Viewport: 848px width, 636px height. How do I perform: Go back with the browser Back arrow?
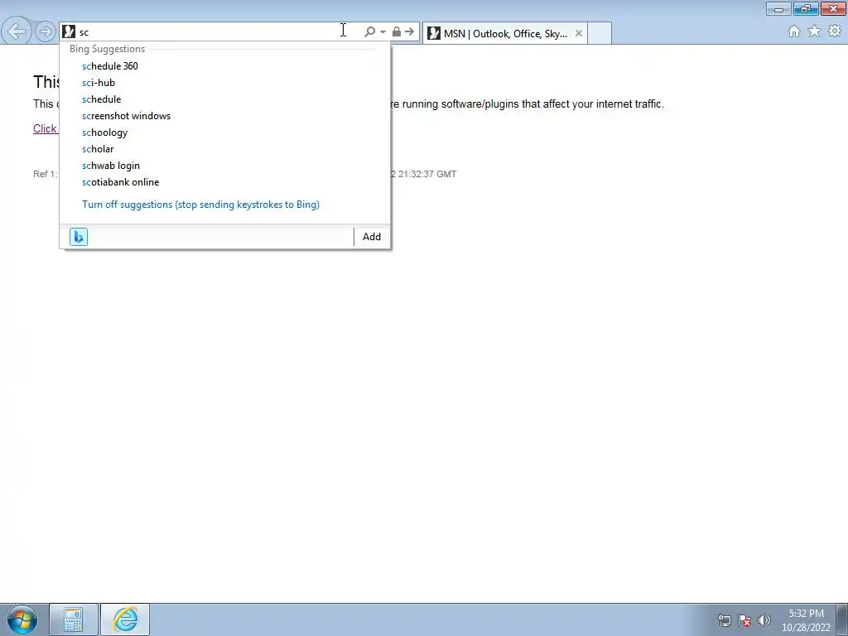(17, 31)
